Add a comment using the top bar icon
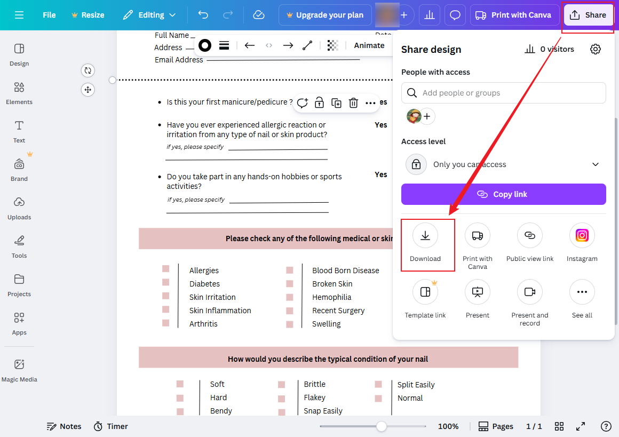The width and height of the screenshot is (619, 437). (455, 15)
